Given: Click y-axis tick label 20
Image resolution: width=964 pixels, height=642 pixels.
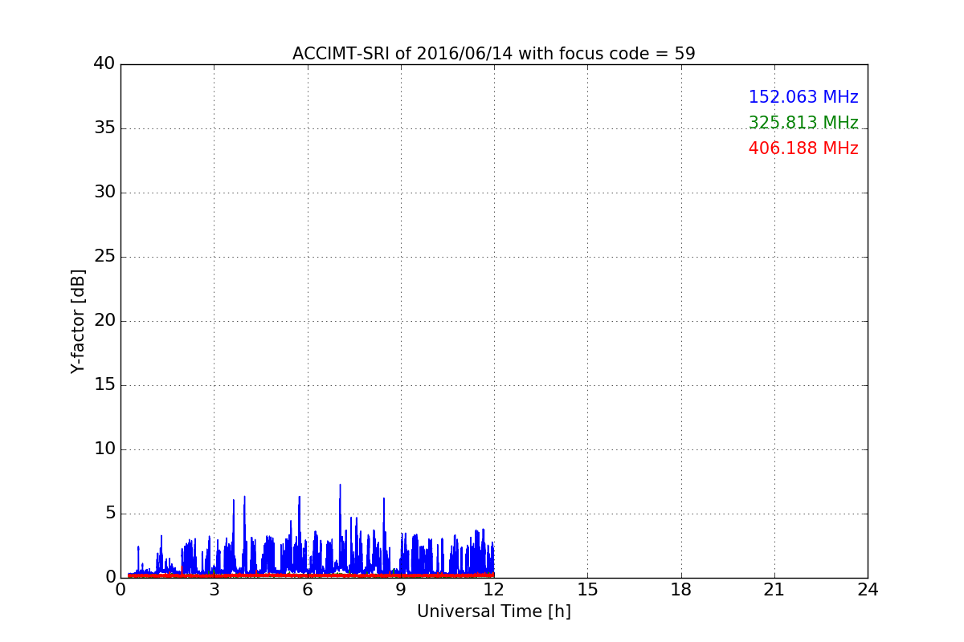Looking at the screenshot, I should (104, 321).
